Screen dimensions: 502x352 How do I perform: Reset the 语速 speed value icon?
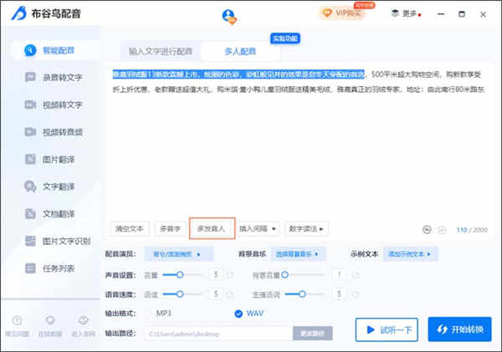pyautogui.click(x=230, y=294)
